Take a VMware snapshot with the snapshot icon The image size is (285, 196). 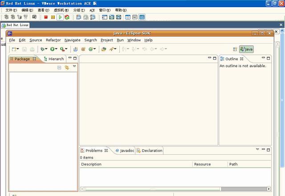[x=79, y=17]
